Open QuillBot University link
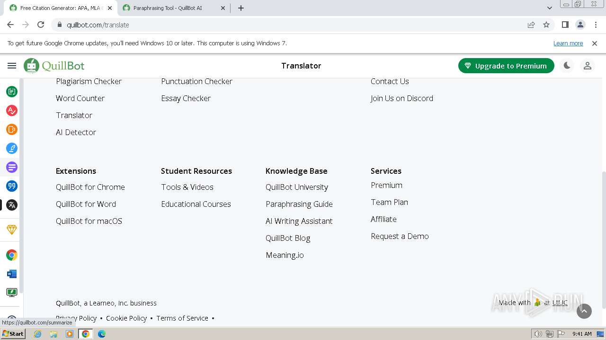The height and width of the screenshot is (340, 606). [x=297, y=187]
